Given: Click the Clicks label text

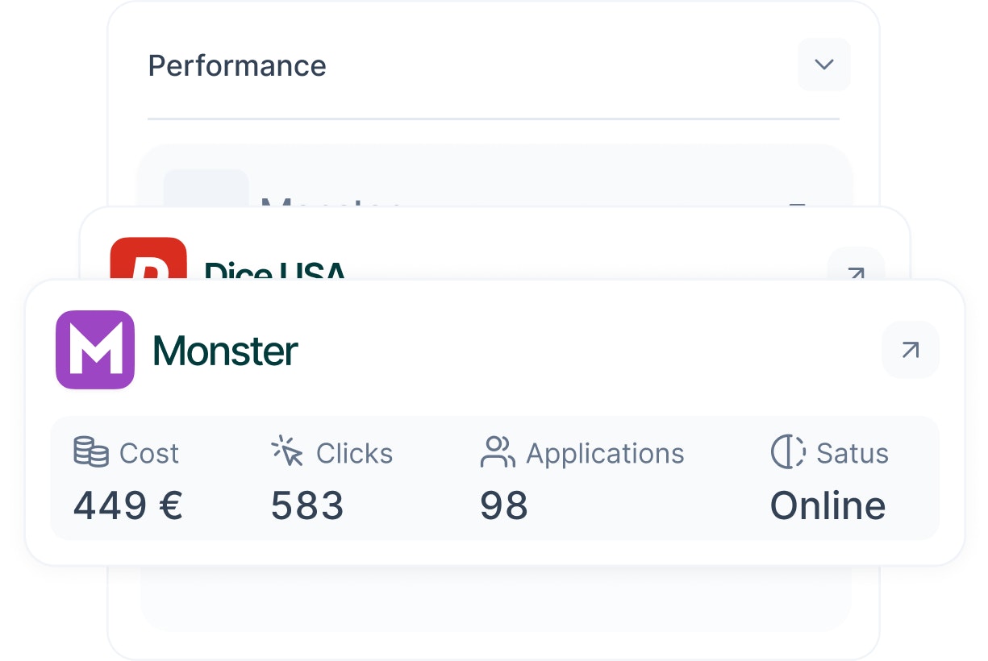Looking at the screenshot, I should 354,454.
